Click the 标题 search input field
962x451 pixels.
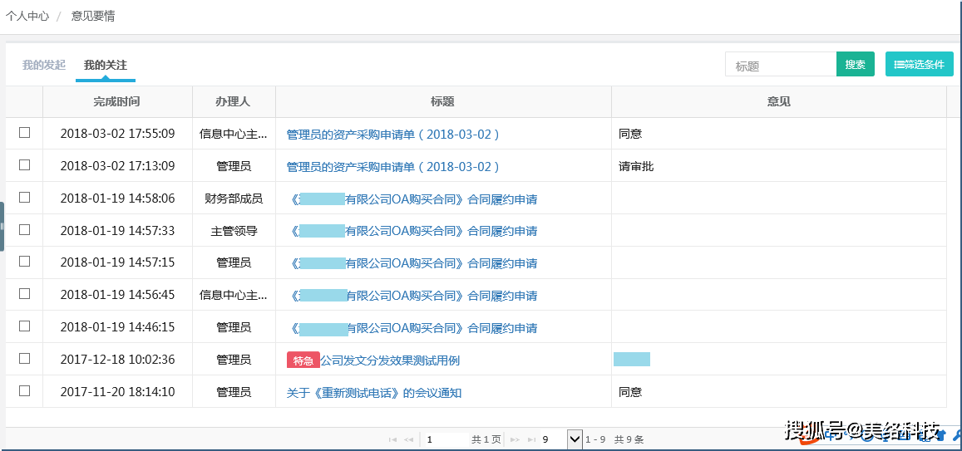[x=781, y=66]
